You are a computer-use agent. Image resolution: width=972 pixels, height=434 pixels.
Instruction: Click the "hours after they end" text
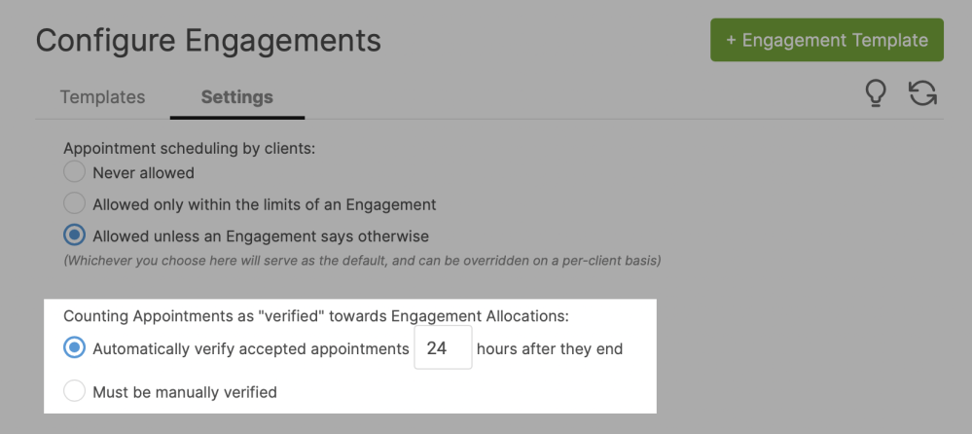(550, 348)
